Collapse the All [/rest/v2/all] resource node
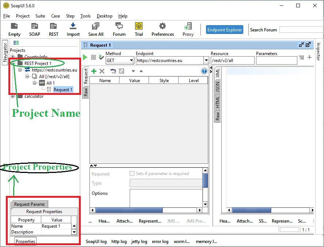The image size is (324, 247). point(27,77)
